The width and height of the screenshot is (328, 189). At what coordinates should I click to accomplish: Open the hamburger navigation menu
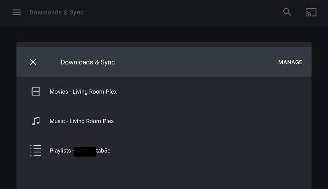click(17, 12)
